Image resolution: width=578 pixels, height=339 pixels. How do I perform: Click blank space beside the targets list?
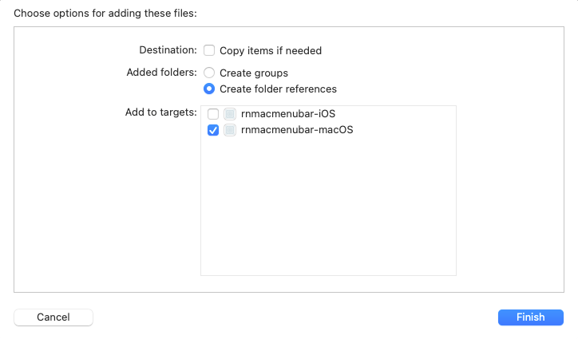pos(509,191)
